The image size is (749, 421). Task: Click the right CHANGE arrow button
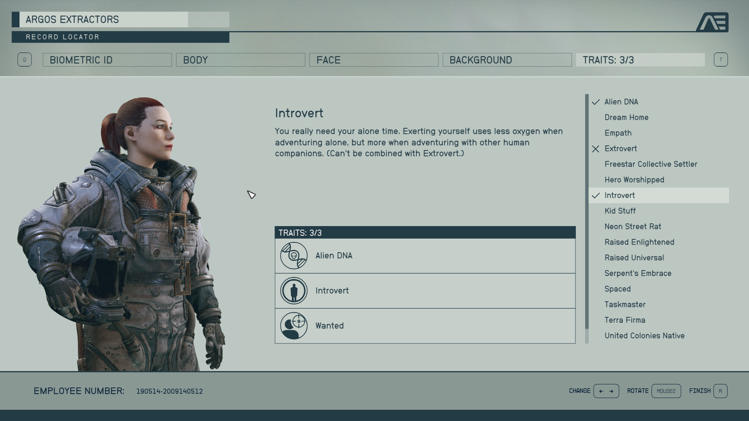[x=611, y=391]
